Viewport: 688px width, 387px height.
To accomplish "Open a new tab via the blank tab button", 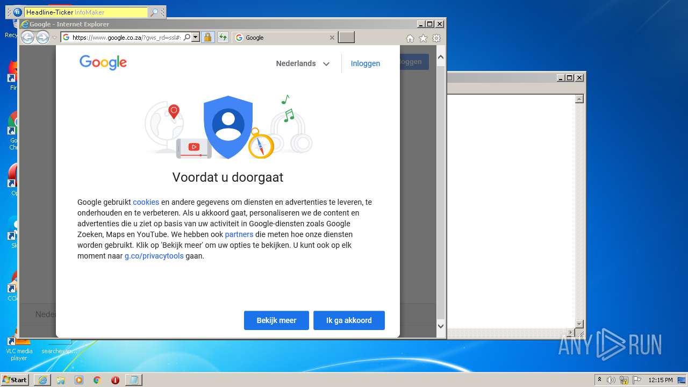I will (x=346, y=38).
